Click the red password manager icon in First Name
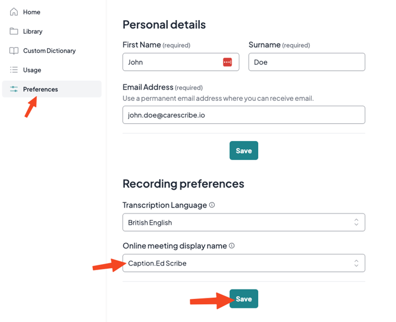This screenshot has width=396, height=322. pyautogui.click(x=228, y=62)
